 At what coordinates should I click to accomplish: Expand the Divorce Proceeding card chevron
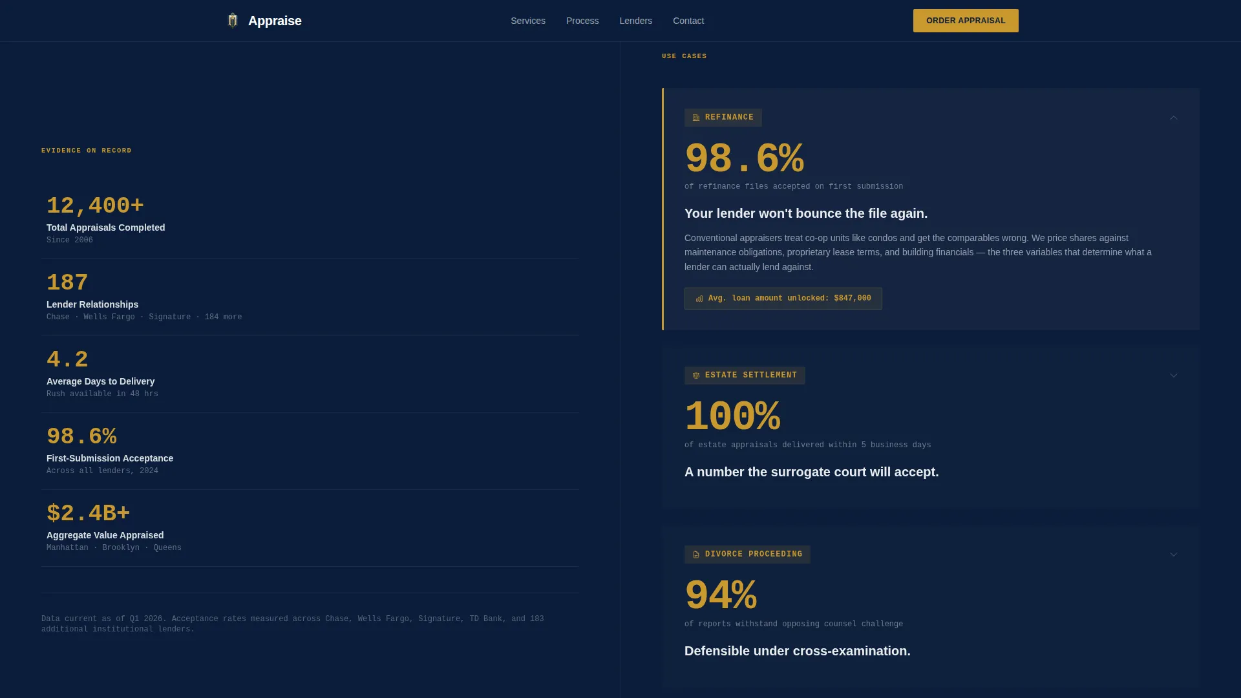point(1174,555)
